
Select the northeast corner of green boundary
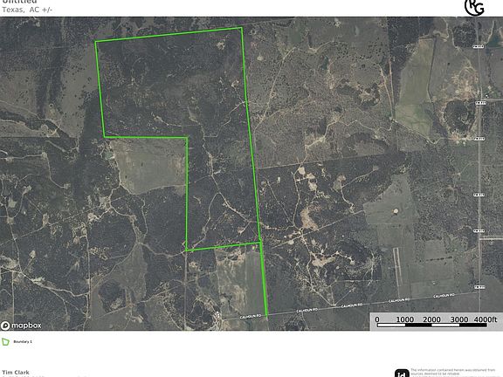coord(241,28)
